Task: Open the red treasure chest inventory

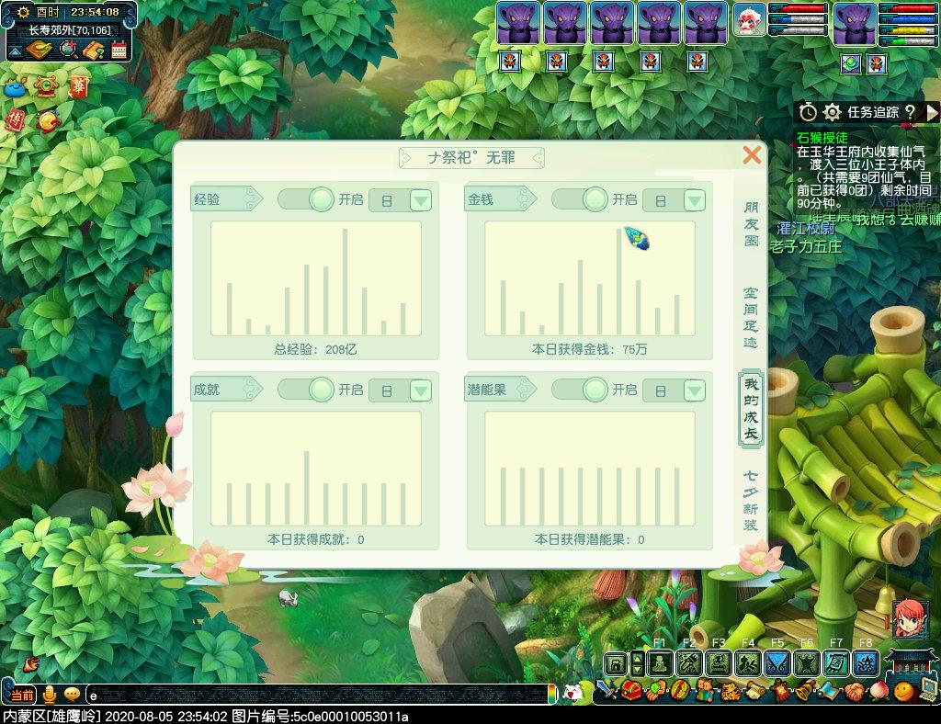Action: [x=631, y=691]
